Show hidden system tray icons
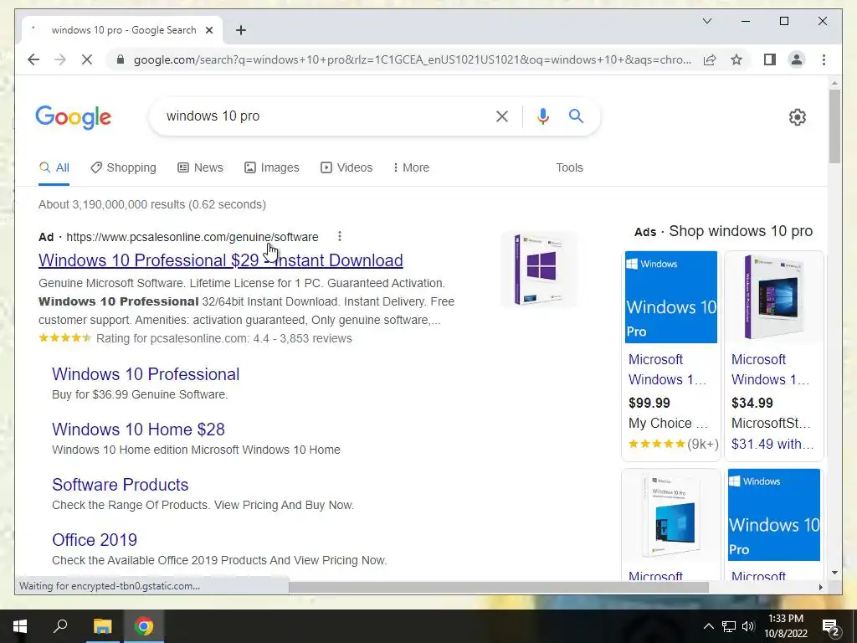This screenshot has height=643, width=857. (x=708, y=626)
